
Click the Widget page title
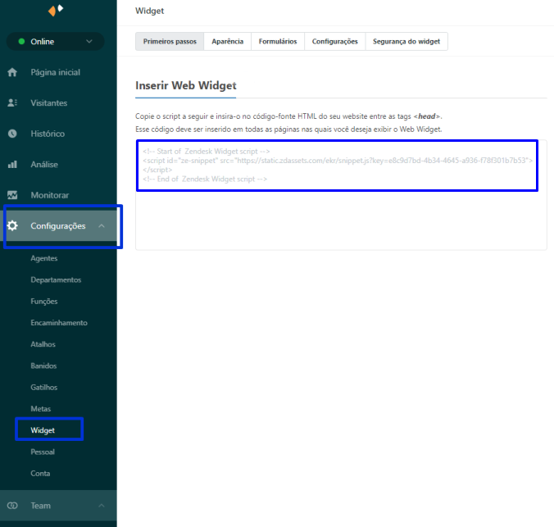click(x=149, y=11)
